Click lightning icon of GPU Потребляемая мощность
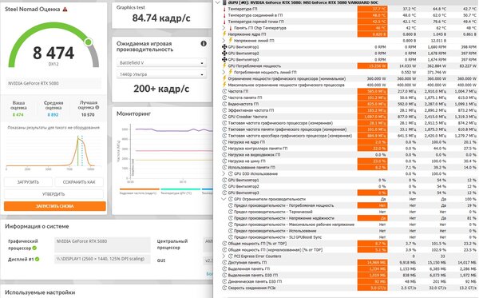The height and width of the screenshot is (298, 479). coord(224,66)
